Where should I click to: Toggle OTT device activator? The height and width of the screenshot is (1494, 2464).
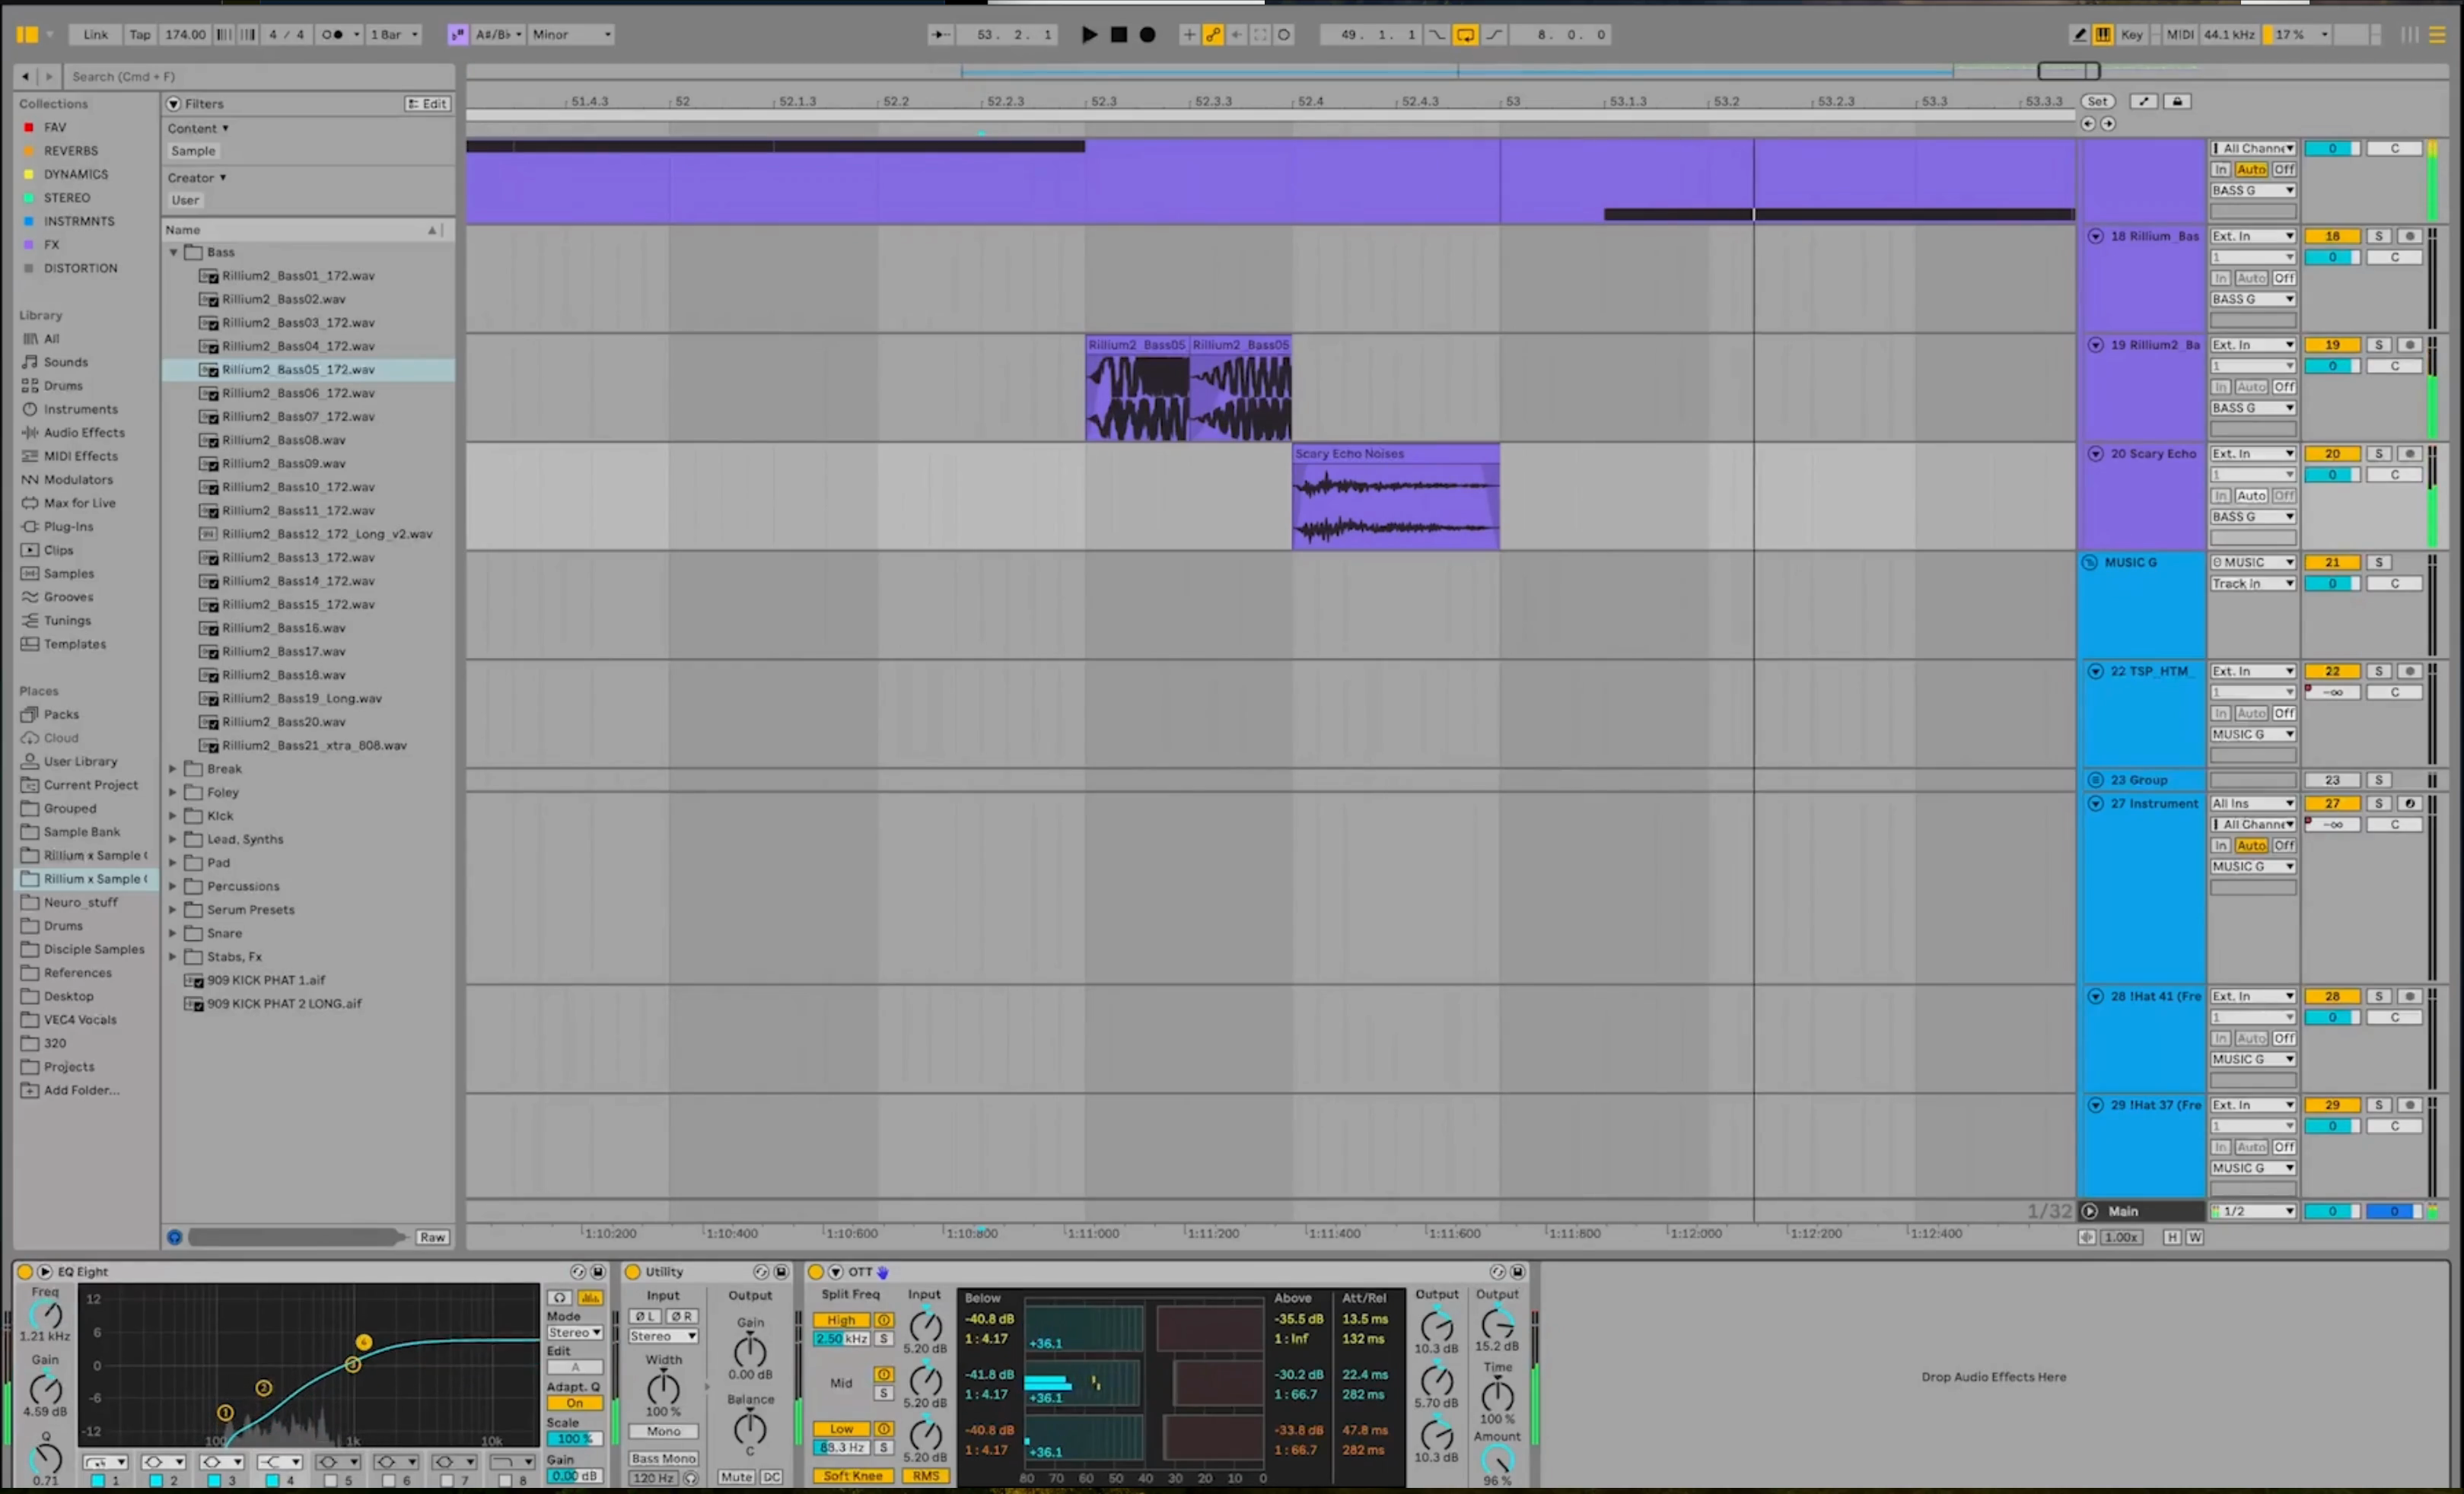click(815, 1271)
